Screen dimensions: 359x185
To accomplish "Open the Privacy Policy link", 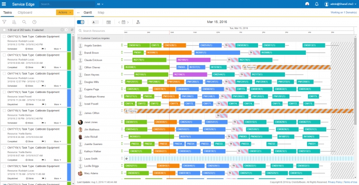I will pos(335,182).
